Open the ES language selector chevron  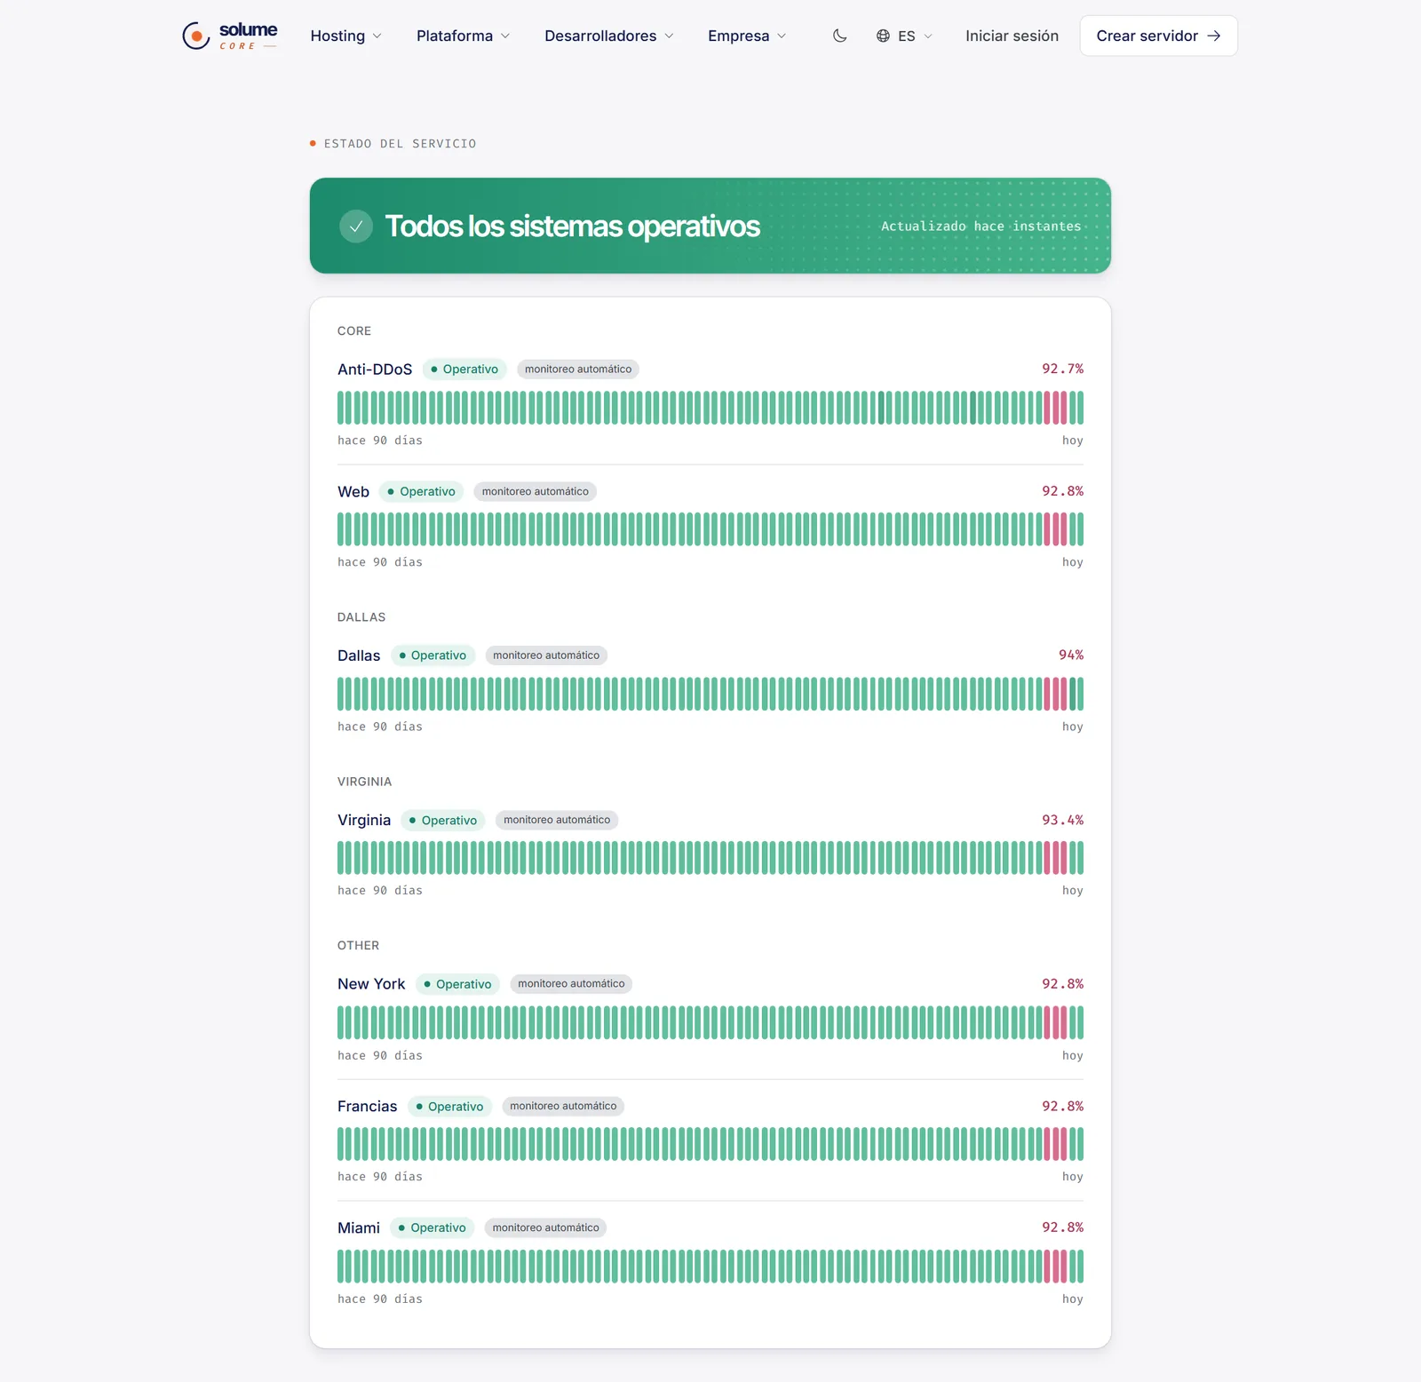pyautogui.click(x=928, y=36)
